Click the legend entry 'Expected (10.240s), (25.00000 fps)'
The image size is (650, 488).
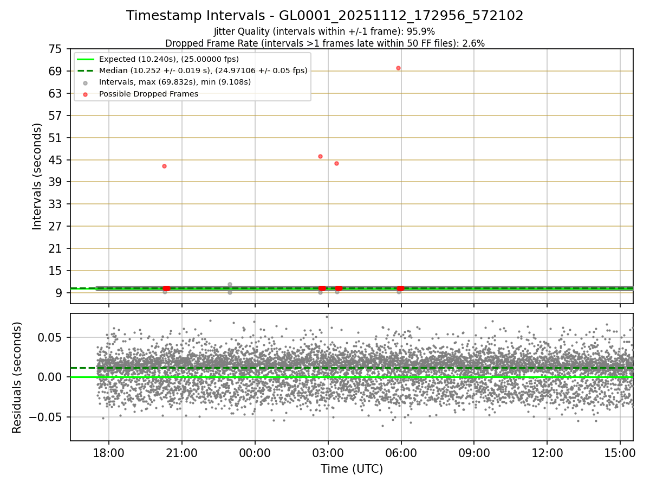169,59
